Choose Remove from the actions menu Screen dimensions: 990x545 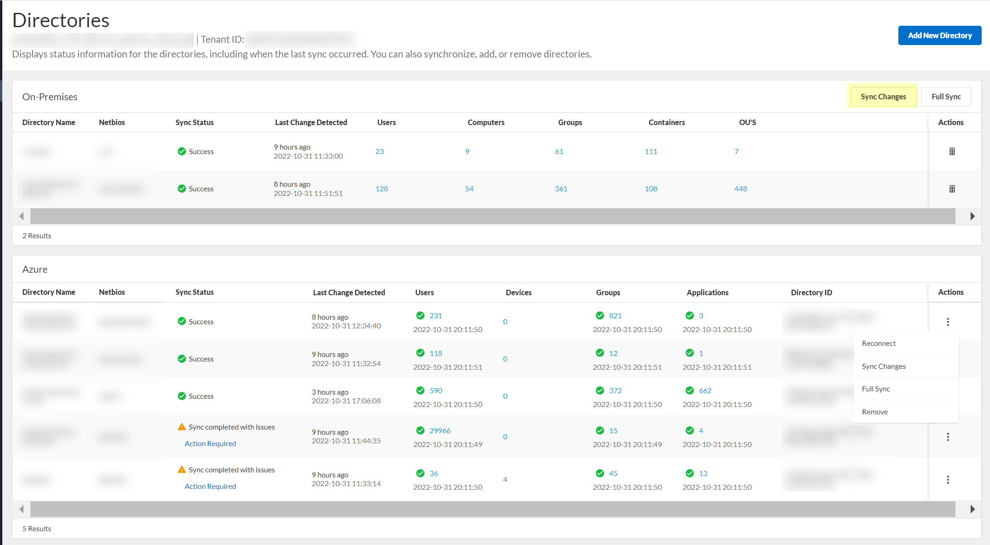point(874,412)
